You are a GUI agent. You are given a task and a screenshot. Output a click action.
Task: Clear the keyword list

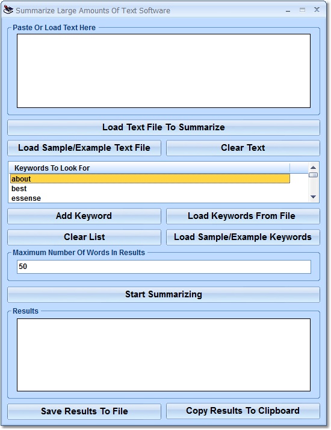(x=84, y=237)
